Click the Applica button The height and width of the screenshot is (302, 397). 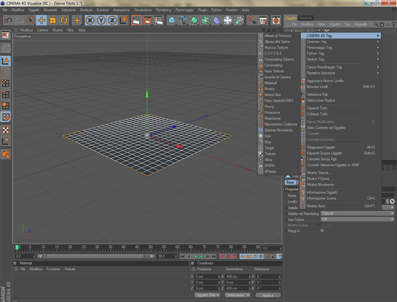(268, 295)
